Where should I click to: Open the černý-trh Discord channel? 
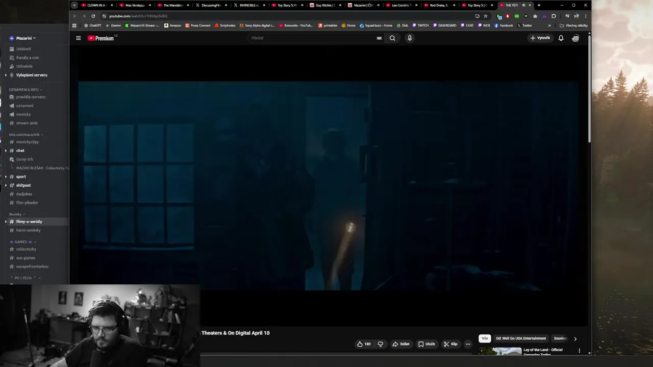[x=24, y=160]
